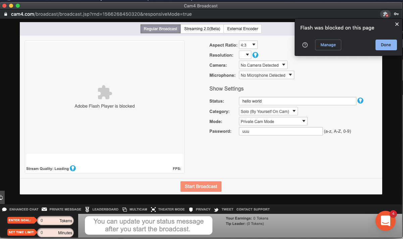Open Private Message from bottom toolbar
Image resolution: width=403 pixels, height=239 pixels.
click(62, 209)
